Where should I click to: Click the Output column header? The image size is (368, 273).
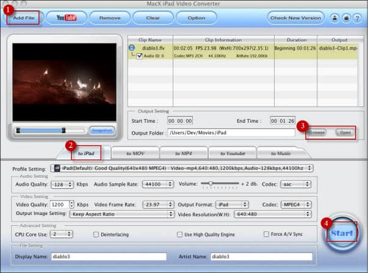tap(339, 40)
